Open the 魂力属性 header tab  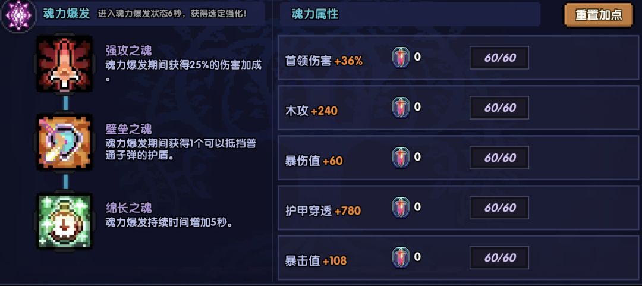(x=315, y=14)
